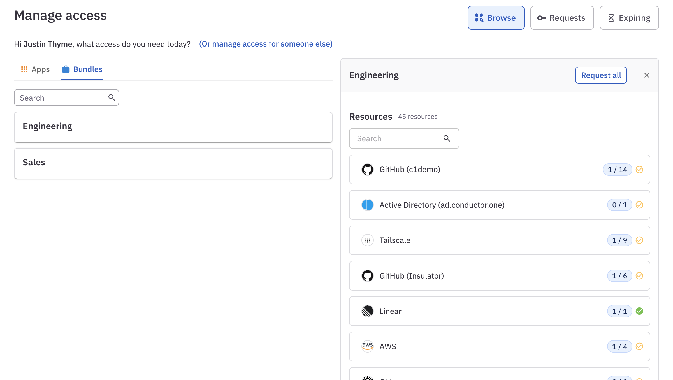Close the Engineering panel
Image resolution: width=673 pixels, height=380 pixels.
pyautogui.click(x=647, y=75)
